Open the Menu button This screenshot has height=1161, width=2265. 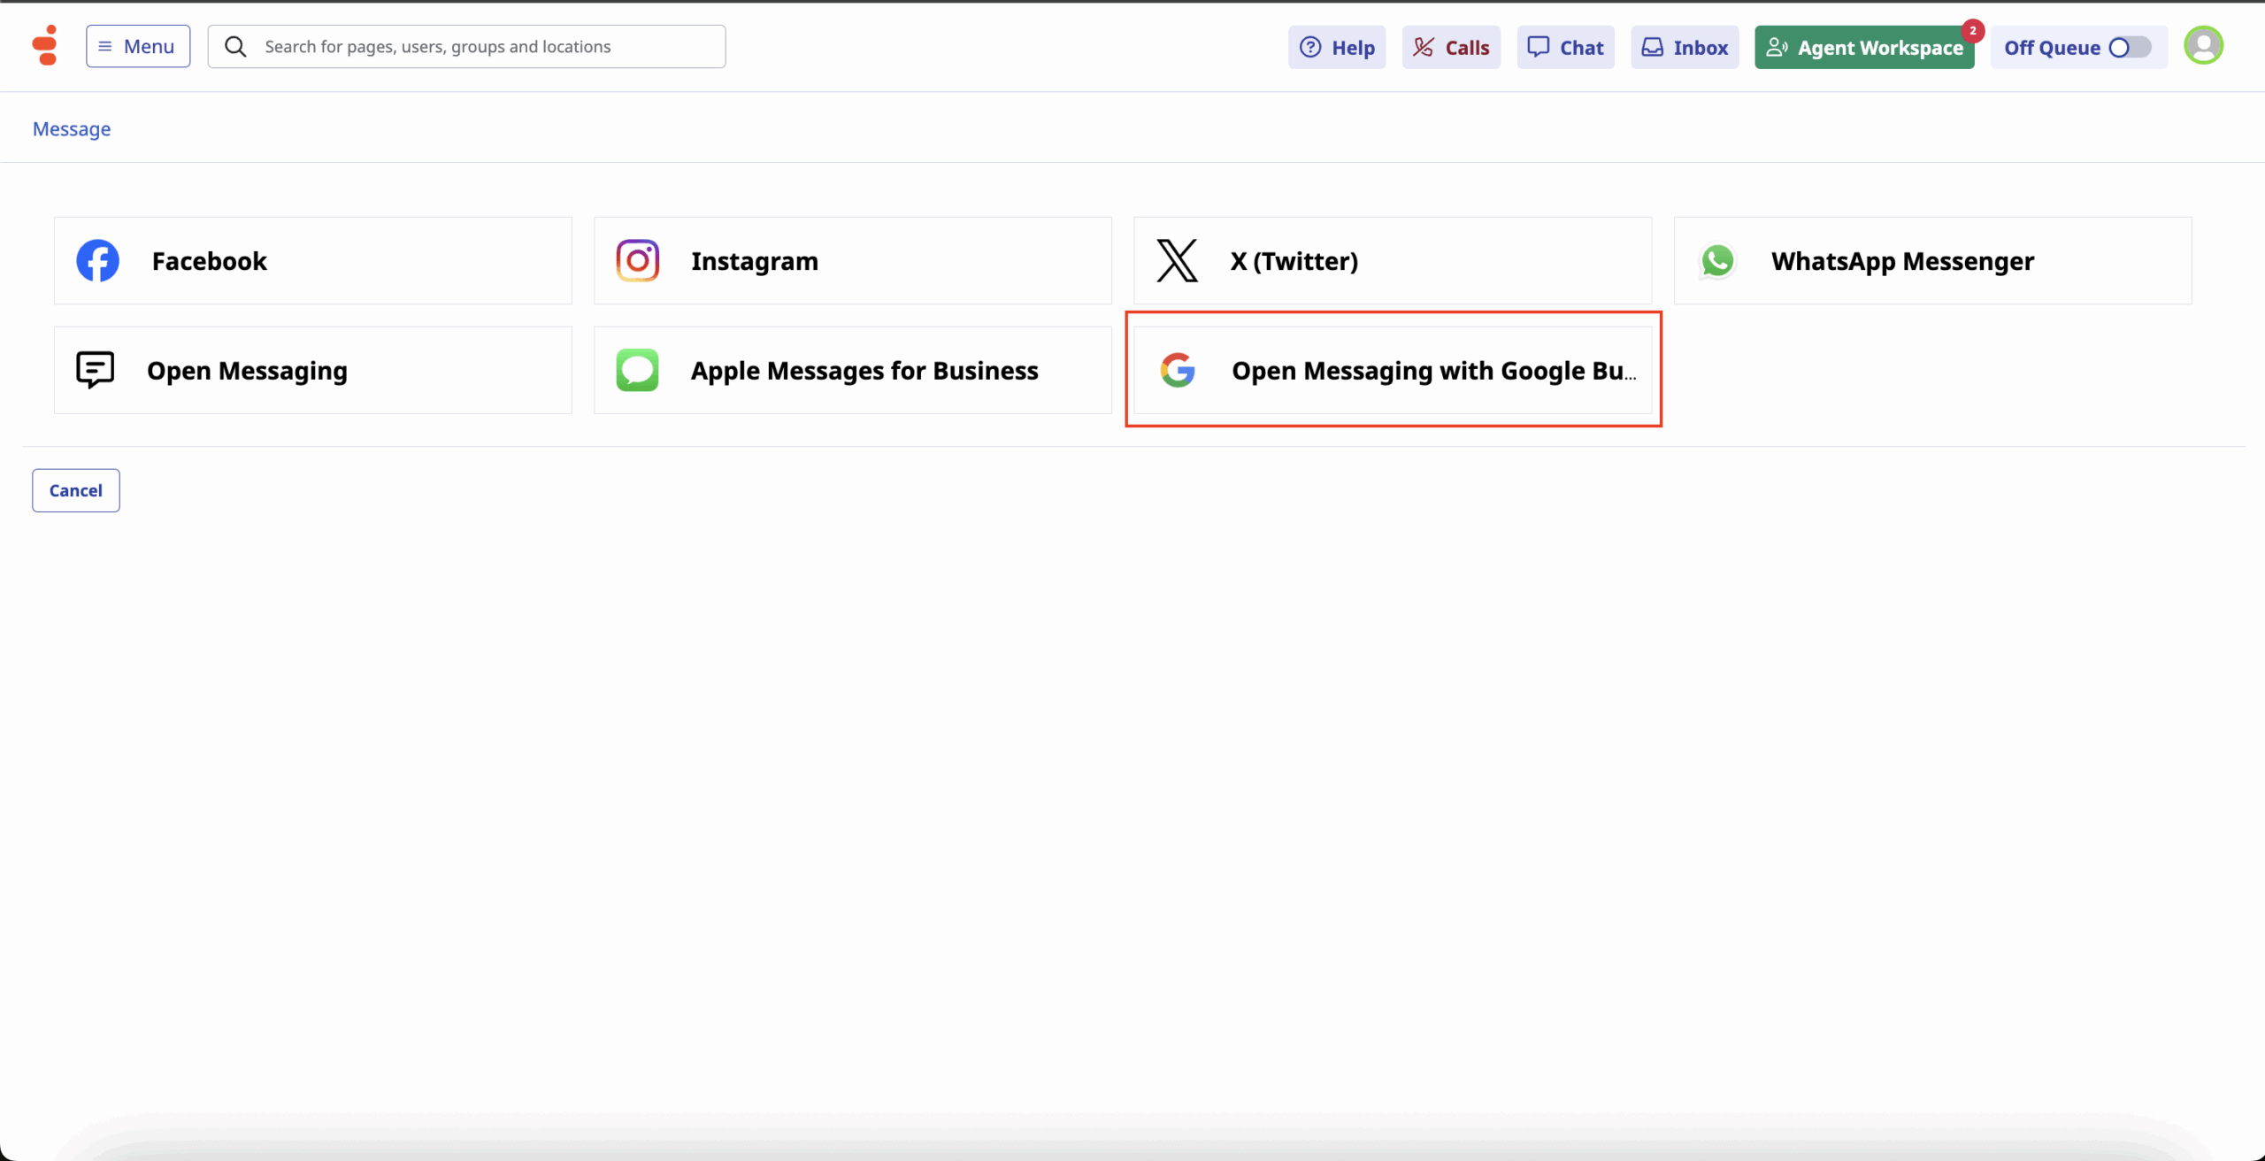[x=138, y=47]
